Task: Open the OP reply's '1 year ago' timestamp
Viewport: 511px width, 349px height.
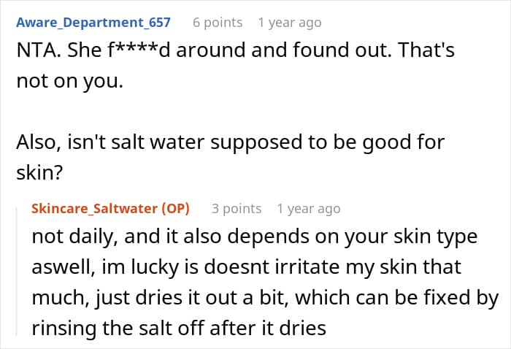Action: 308,208
